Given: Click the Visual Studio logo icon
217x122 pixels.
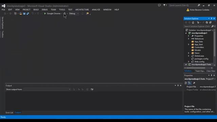Looking at the screenshot, I should [x=3, y=6].
